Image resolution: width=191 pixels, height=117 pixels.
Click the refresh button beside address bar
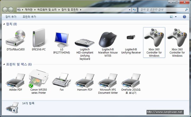click(x=134, y=10)
